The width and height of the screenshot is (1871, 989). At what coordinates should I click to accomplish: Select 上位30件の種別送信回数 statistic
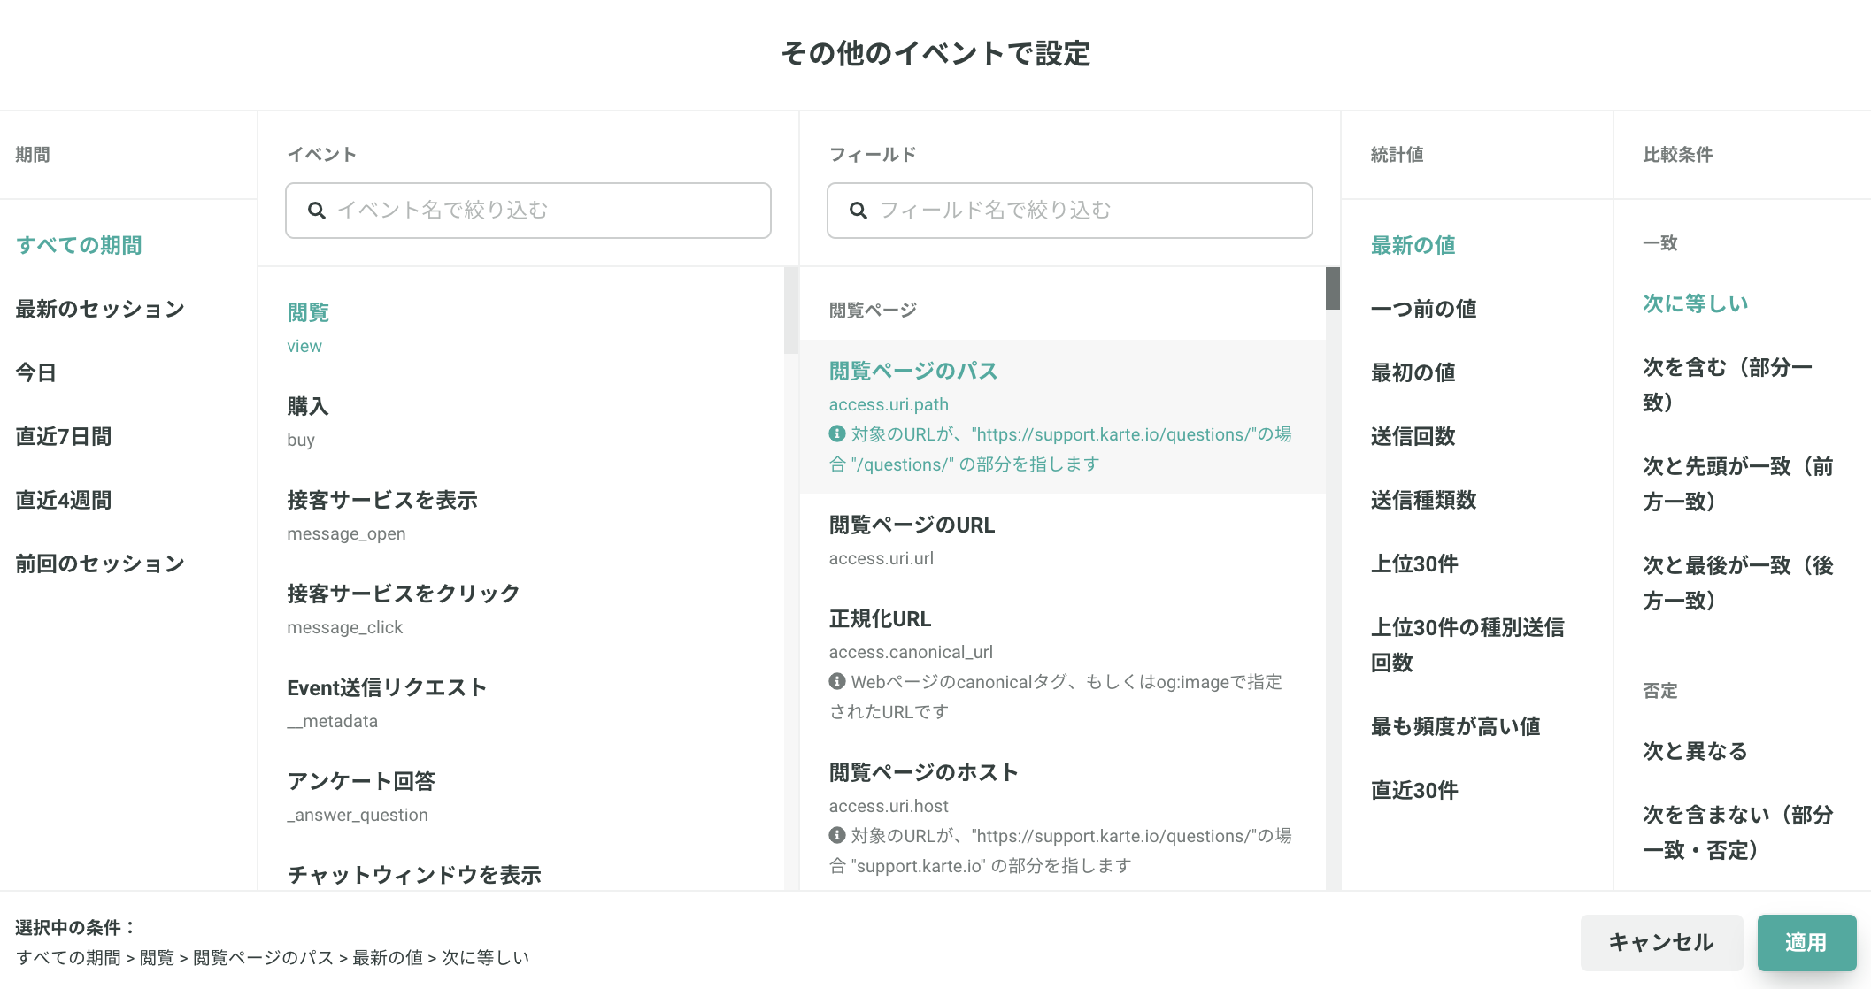coord(1467,645)
